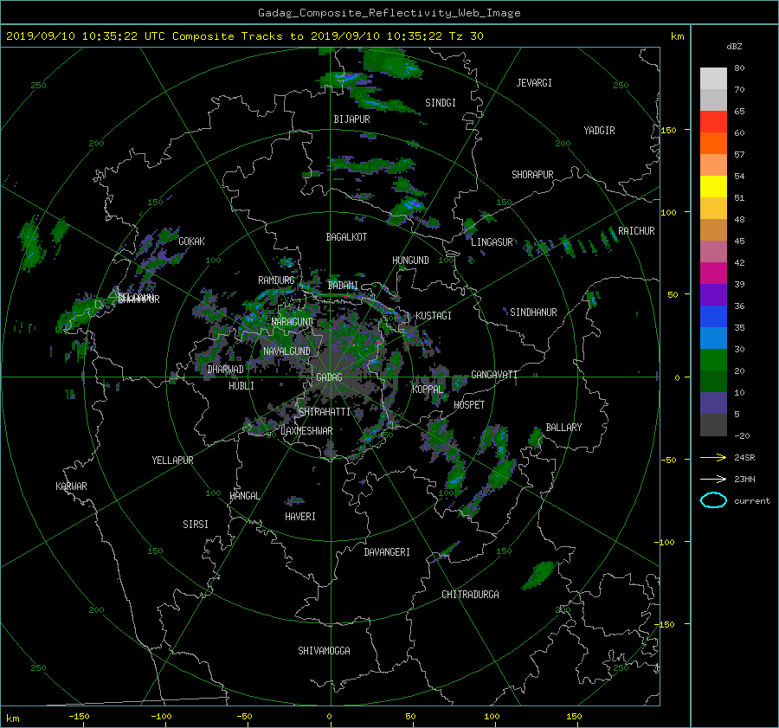Click the cyan current-position ellipse in legend
This screenshot has height=728, width=779.
[x=713, y=500]
